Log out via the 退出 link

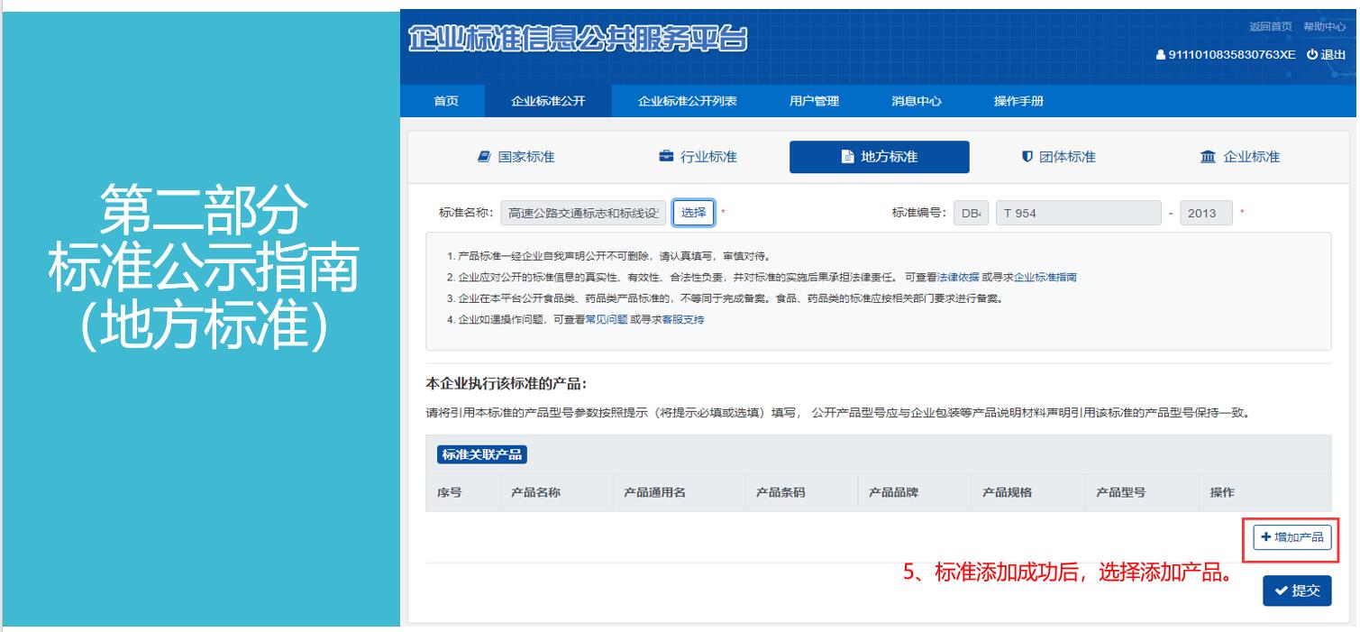(1327, 55)
